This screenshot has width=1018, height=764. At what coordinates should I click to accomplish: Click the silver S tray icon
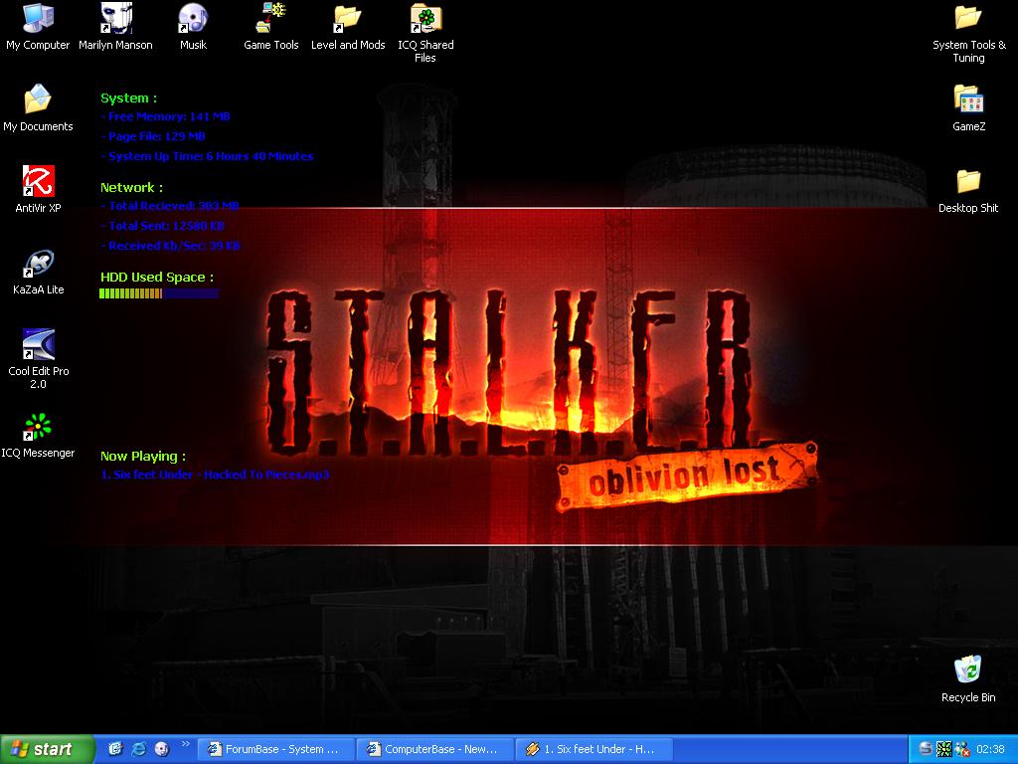926,749
